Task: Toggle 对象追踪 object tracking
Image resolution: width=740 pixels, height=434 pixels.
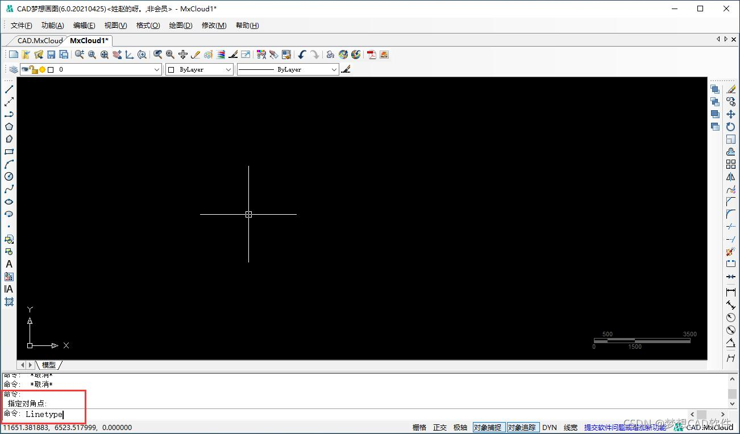Action: (x=522, y=427)
